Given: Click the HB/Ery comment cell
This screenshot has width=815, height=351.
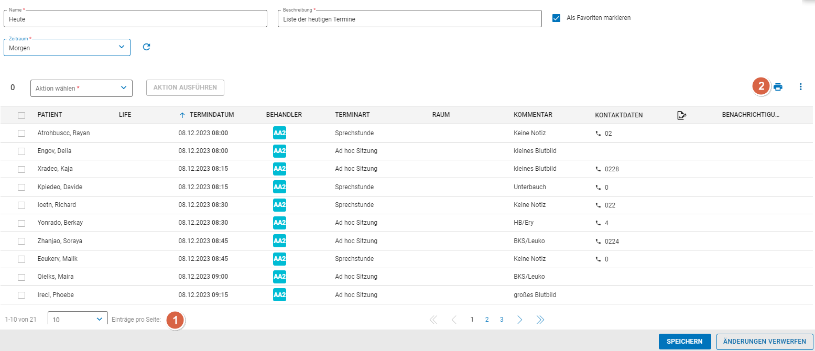Looking at the screenshot, I should tap(524, 223).
